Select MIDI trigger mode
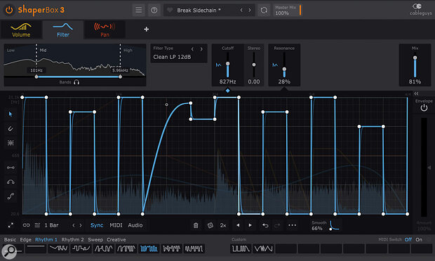The image size is (435, 261). pos(116,225)
